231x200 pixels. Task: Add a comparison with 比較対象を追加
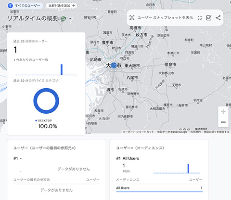(x=62, y=6)
